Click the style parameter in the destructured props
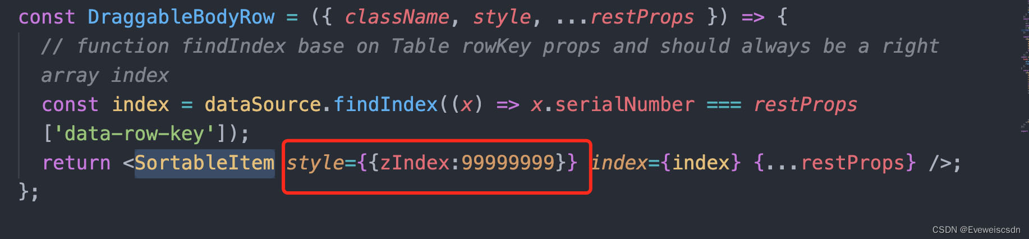This screenshot has height=239, width=1029. 502,17
